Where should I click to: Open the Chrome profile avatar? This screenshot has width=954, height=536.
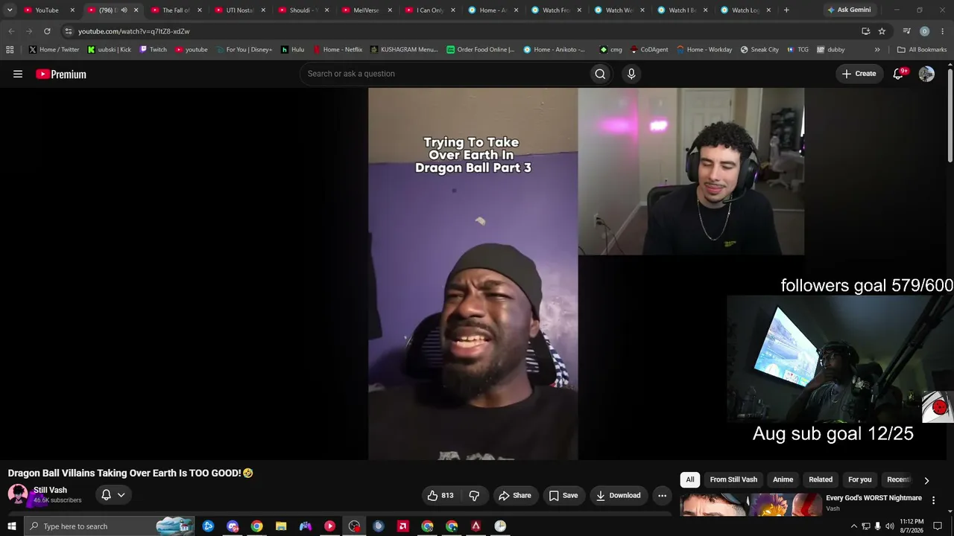point(924,31)
